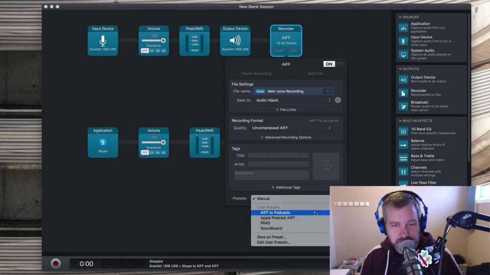Set Overdrive to 4X in bottom Volume block
490x275 pixels.
pyautogui.click(x=164, y=153)
